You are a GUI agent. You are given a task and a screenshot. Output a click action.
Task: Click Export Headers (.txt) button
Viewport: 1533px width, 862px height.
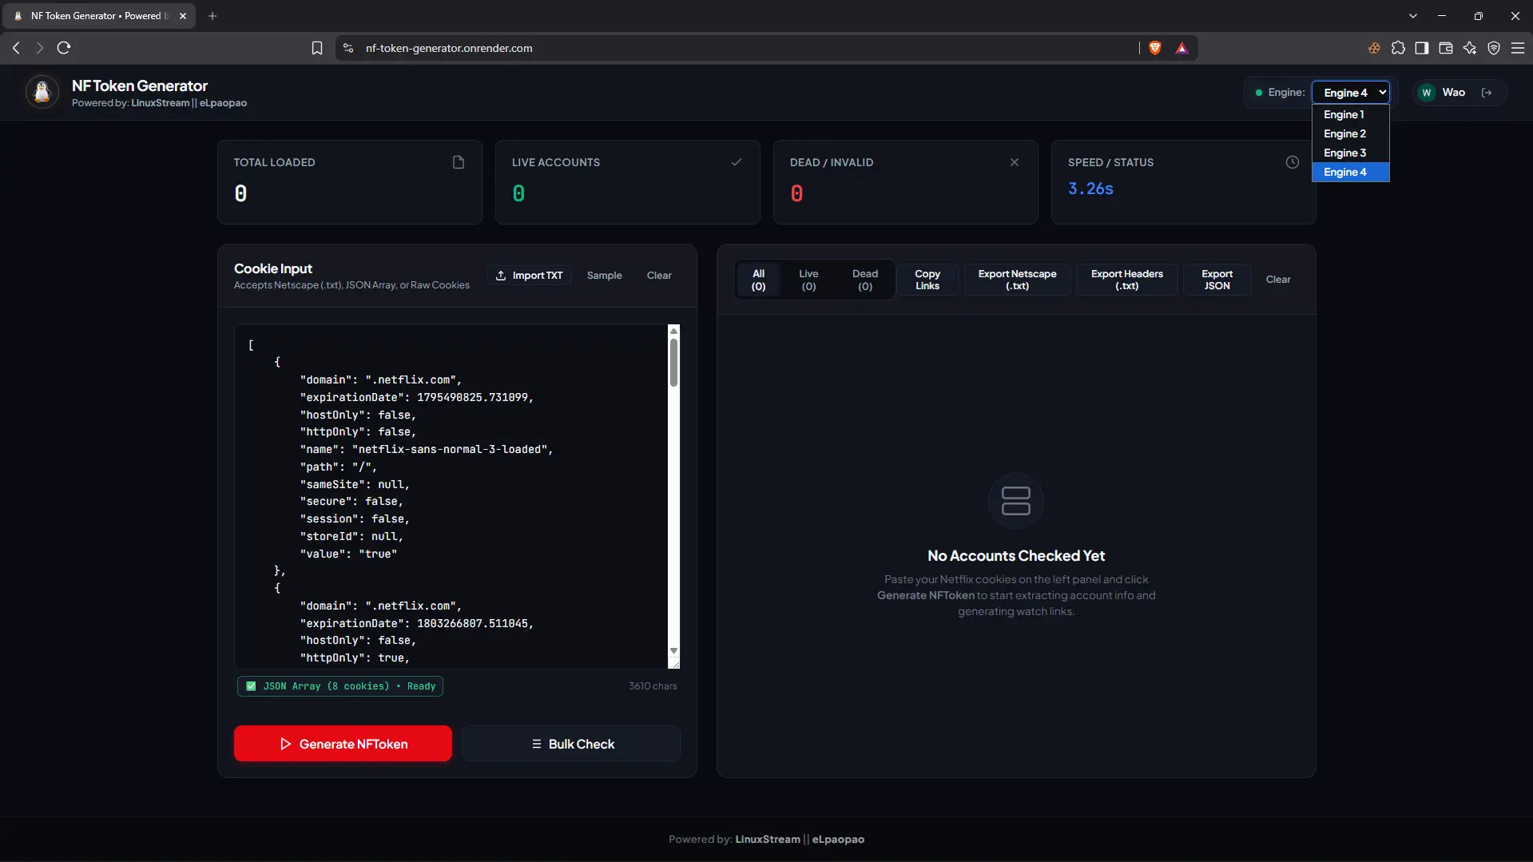point(1126,280)
